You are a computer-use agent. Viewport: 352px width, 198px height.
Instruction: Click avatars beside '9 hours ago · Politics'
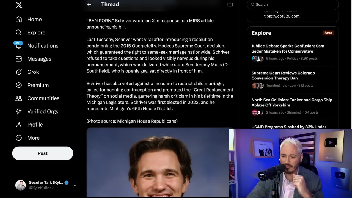click(258, 59)
